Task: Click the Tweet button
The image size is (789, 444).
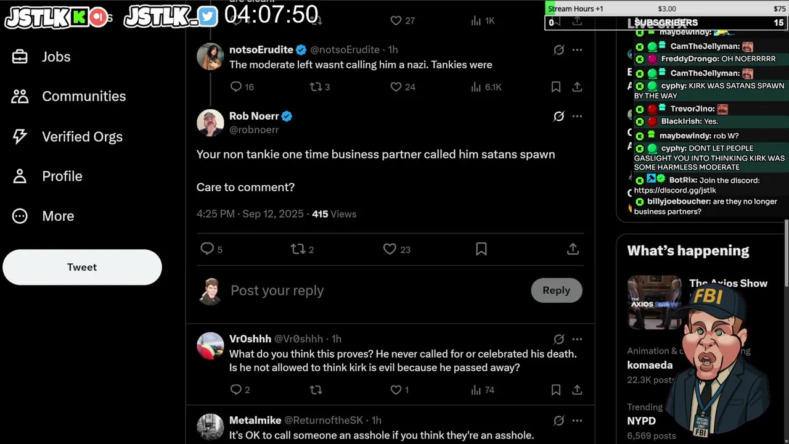Action: (82, 267)
